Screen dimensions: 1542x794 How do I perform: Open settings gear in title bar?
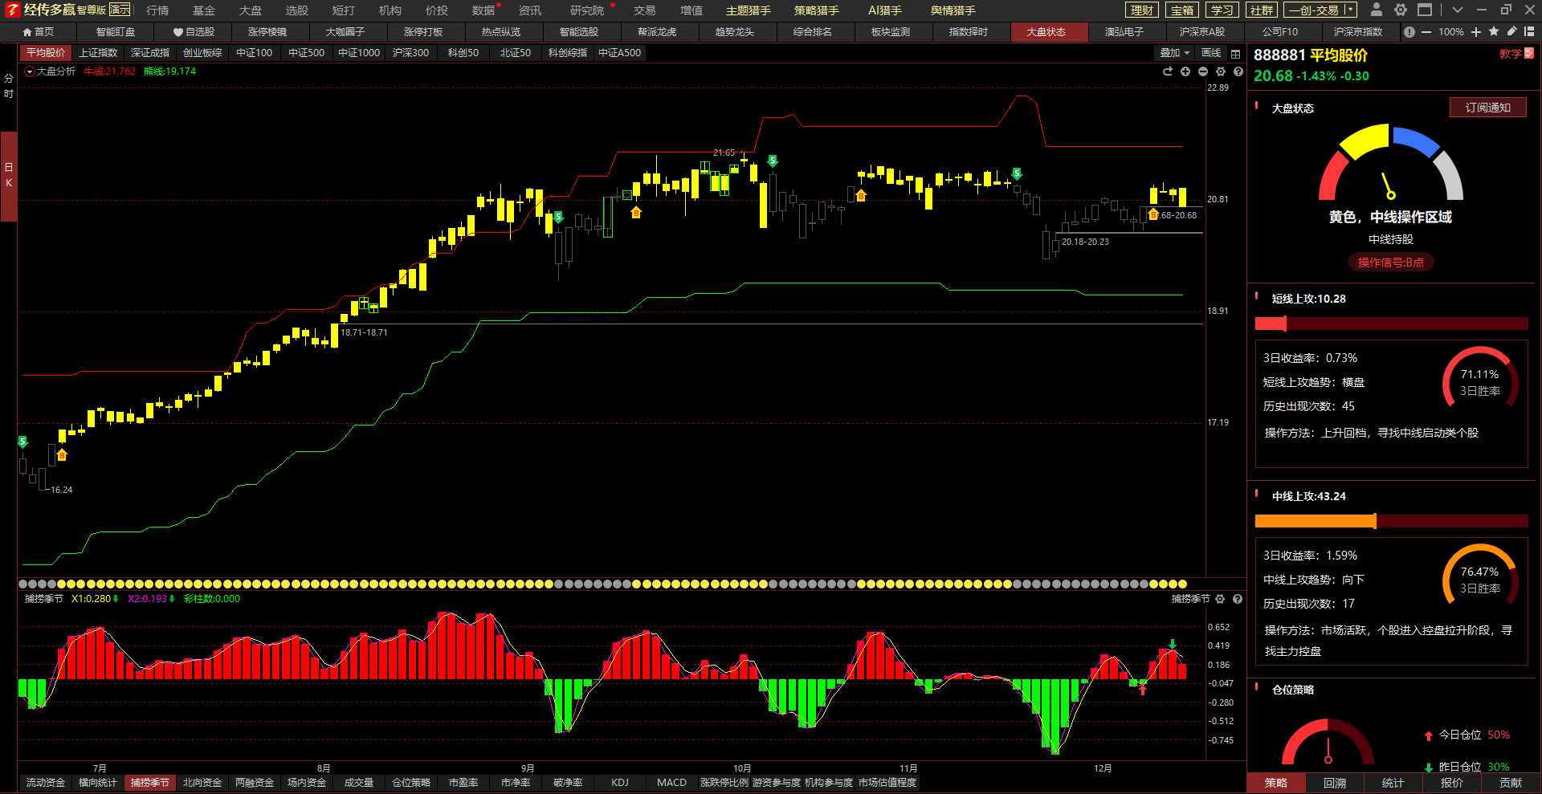1401,10
